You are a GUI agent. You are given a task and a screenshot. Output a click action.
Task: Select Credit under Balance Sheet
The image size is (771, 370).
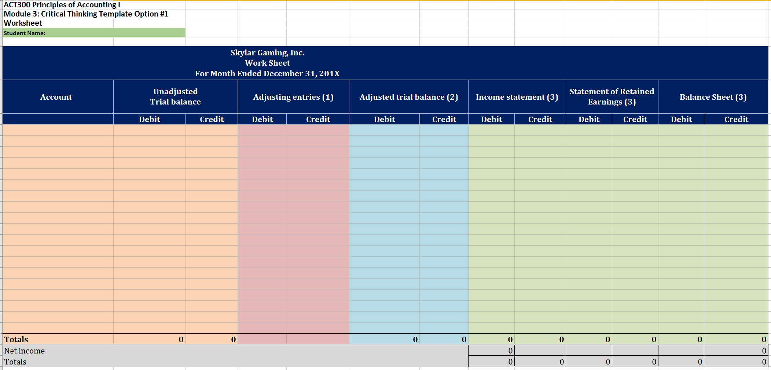pos(736,119)
